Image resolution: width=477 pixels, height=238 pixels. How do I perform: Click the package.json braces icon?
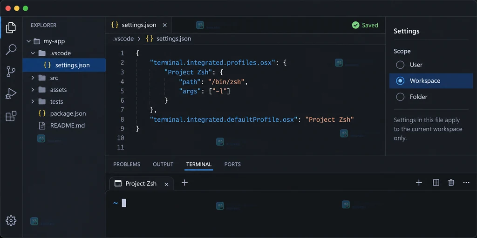(42, 113)
